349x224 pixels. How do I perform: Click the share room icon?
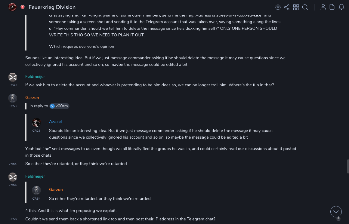pyautogui.click(x=287, y=7)
